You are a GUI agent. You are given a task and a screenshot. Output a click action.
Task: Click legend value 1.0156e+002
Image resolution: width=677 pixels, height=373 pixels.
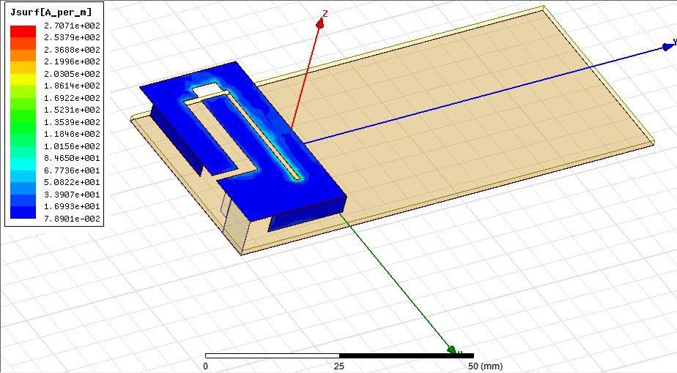pyautogui.click(x=72, y=146)
